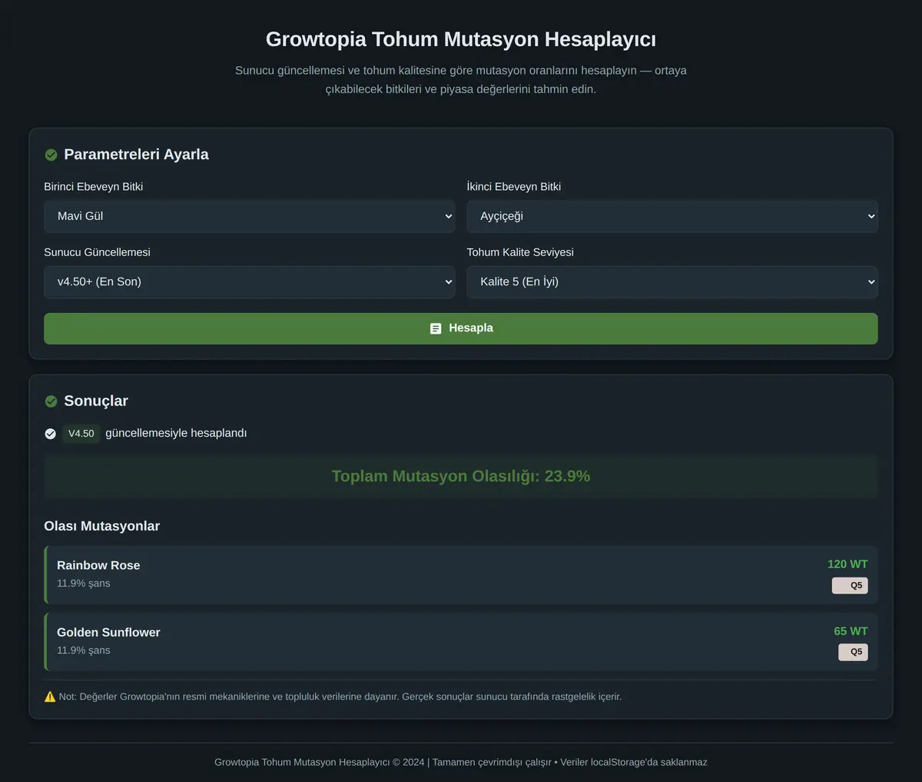Click the footer copyright text

pyautogui.click(x=461, y=763)
